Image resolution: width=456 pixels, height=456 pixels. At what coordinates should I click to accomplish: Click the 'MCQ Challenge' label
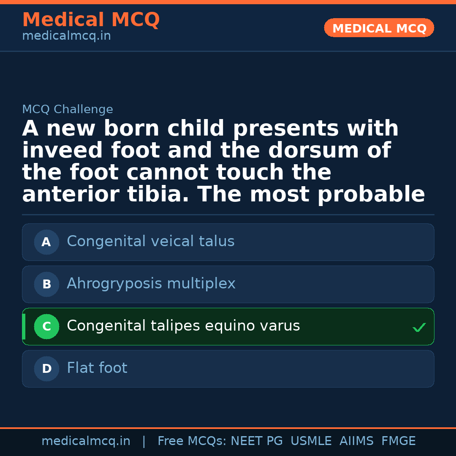coord(68,110)
